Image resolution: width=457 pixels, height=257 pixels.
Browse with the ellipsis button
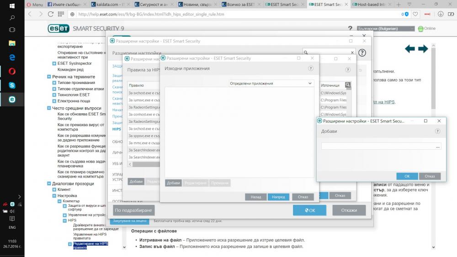438,147
